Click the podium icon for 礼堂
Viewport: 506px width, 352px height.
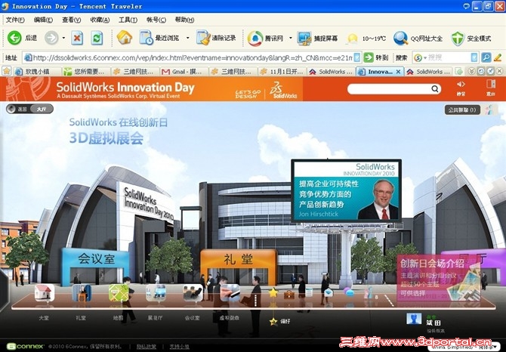[x=82, y=292]
